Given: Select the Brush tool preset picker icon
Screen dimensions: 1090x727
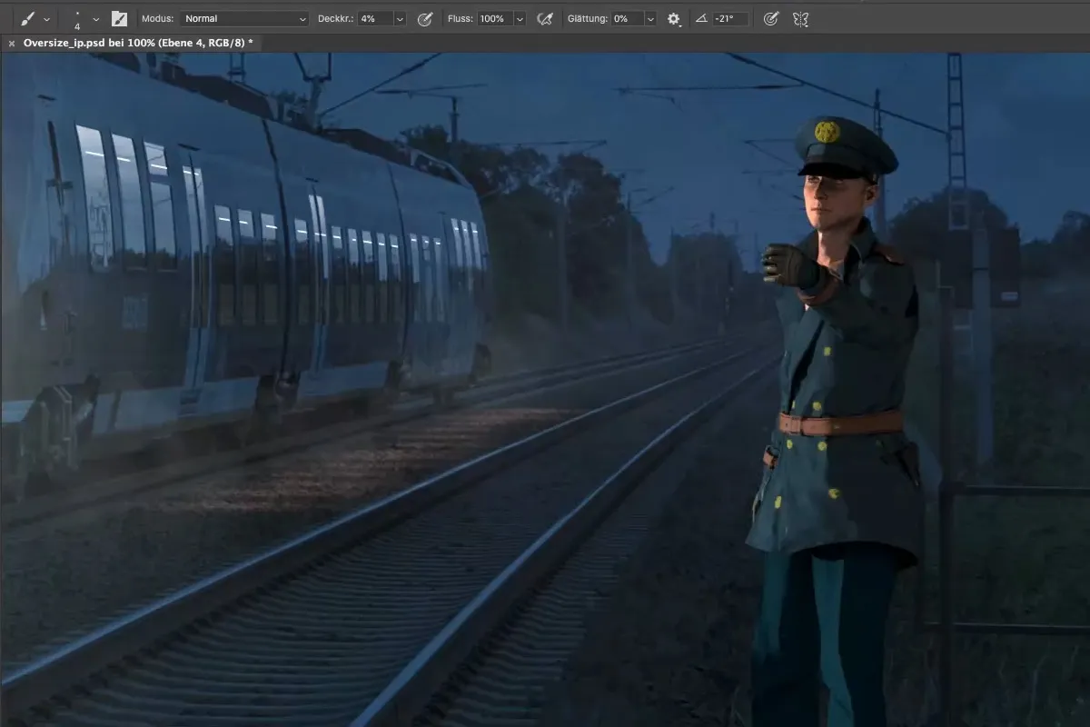Looking at the screenshot, I should click(27, 17).
